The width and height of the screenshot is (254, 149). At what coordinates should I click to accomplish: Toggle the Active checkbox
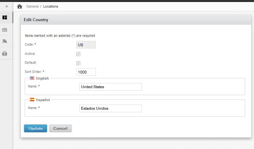click(x=78, y=54)
